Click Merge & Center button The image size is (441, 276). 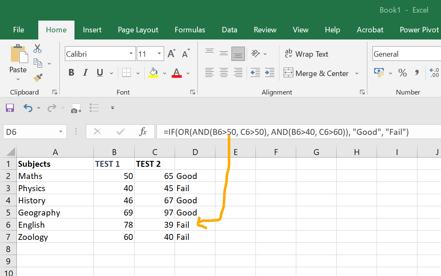316,73
